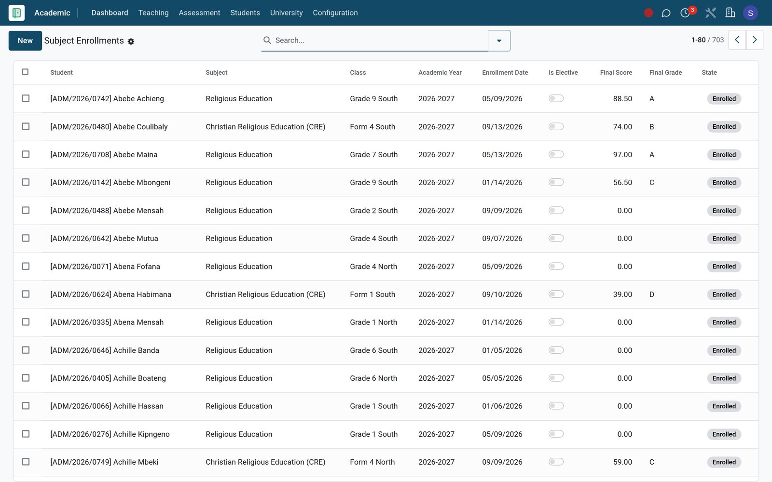Open the Assessment menu

[199, 13]
